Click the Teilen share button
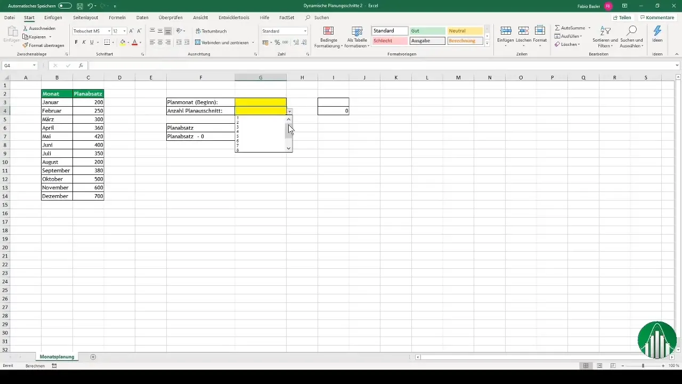Image resolution: width=682 pixels, height=384 pixels. click(622, 18)
